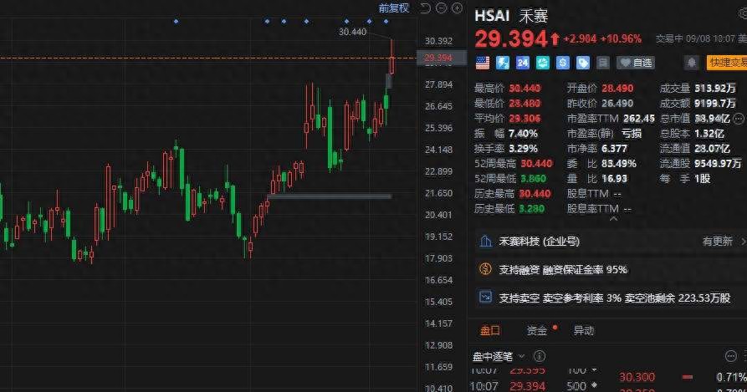Click the undo arrow icon above the chart

[x=425, y=8]
